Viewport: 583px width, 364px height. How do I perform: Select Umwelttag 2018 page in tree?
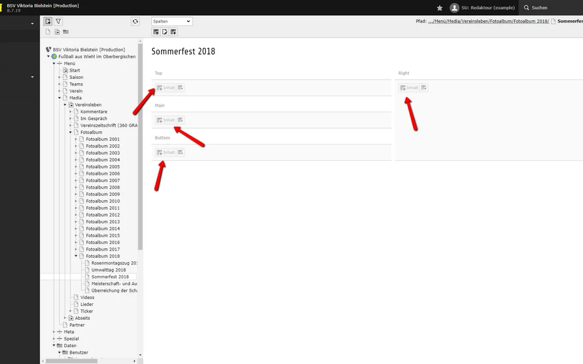coord(108,270)
